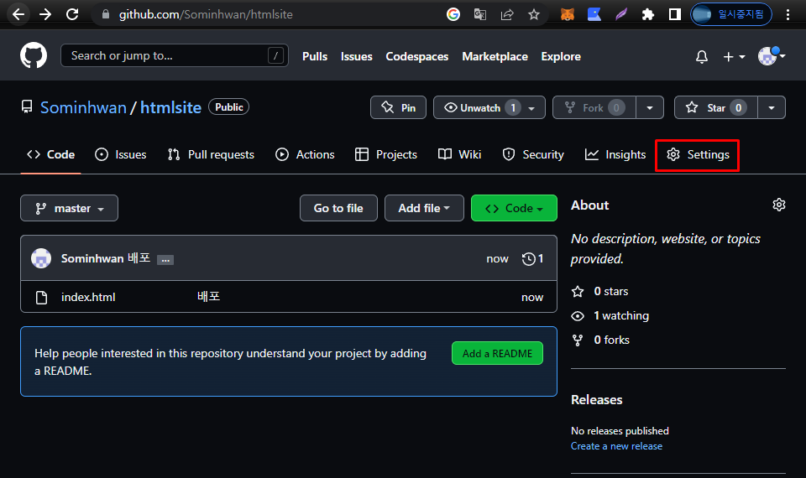
Task: Switch to the Pull requests tab
Action: coord(211,154)
